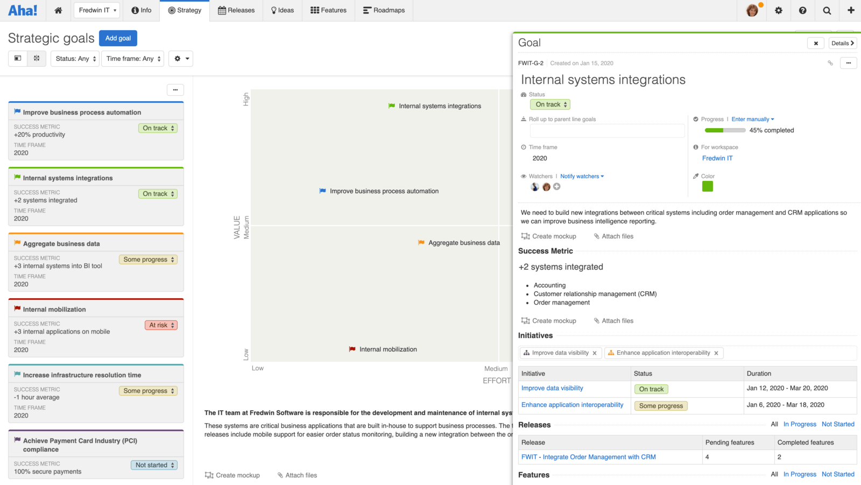Show All releases filter

coord(774,424)
